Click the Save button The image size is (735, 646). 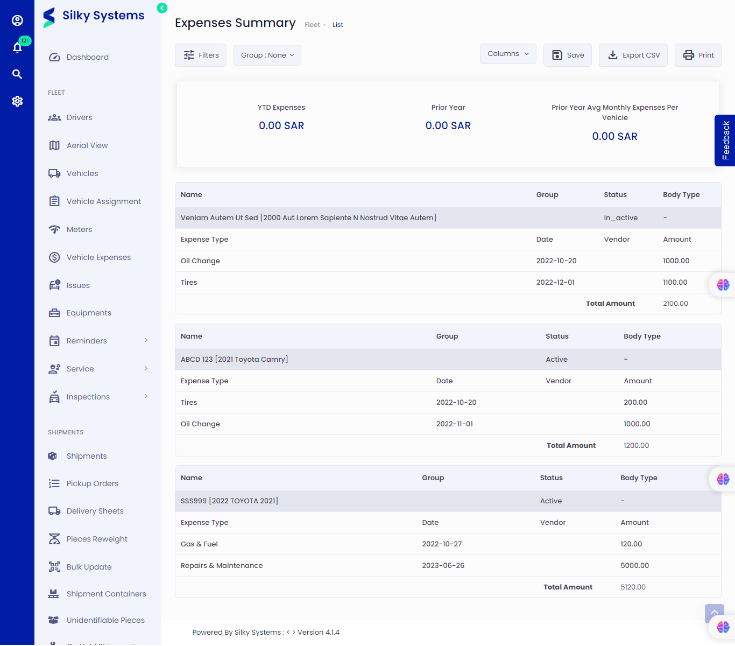coord(568,55)
